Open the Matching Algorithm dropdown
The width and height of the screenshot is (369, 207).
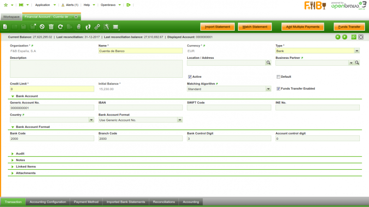(268, 89)
